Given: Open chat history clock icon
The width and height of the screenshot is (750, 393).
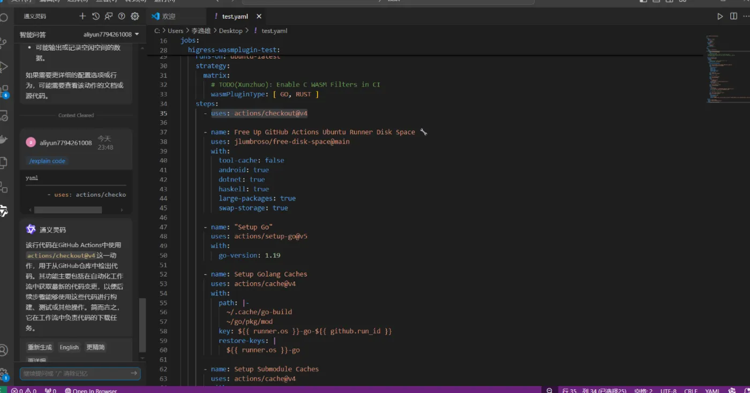Looking at the screenshot, I should [x=96, y=17].
